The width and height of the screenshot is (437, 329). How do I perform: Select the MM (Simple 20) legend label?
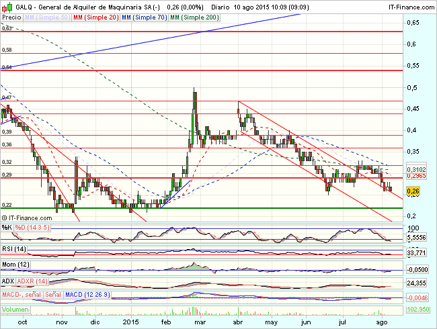pos(95,17)
